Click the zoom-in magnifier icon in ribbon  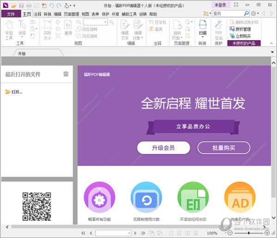coord(111,22)
